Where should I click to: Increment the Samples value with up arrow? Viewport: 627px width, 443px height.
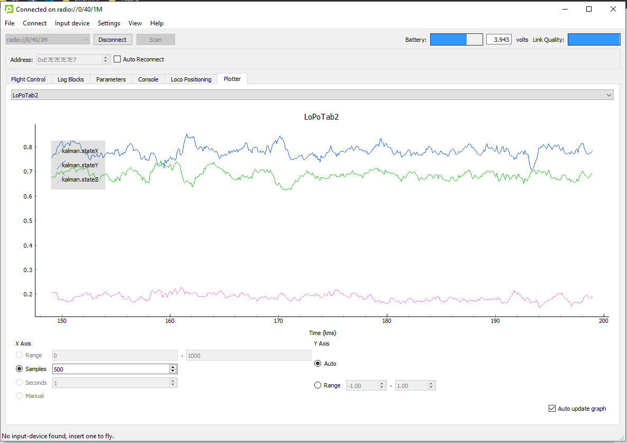point(172,367)
